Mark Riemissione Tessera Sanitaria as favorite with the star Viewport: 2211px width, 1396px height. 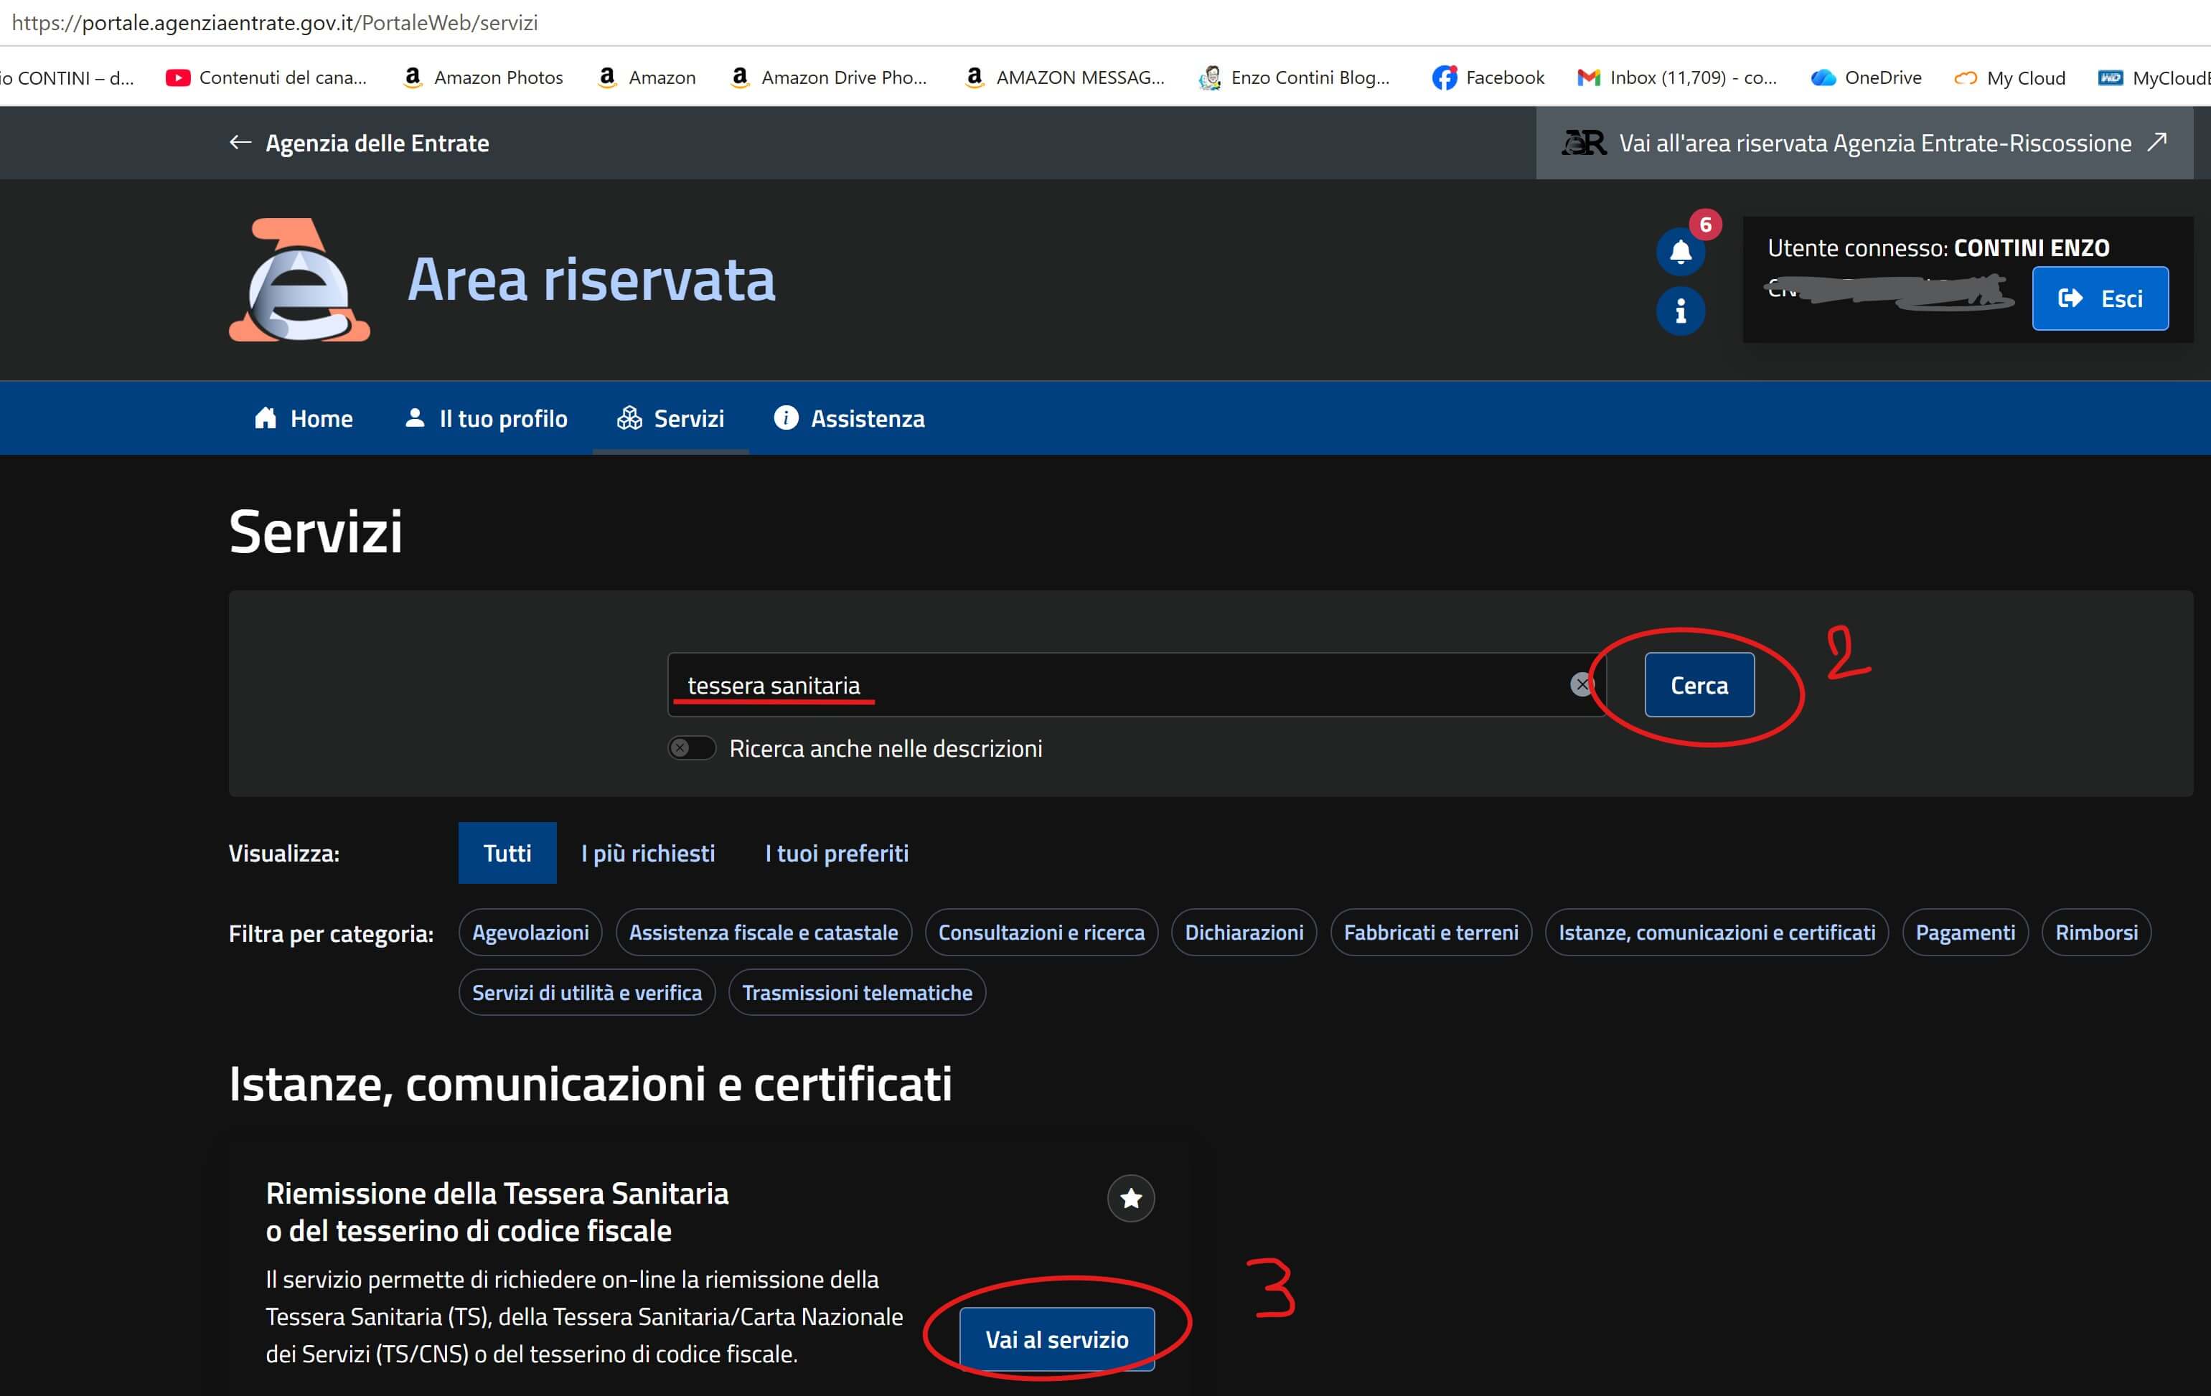1130,1198
